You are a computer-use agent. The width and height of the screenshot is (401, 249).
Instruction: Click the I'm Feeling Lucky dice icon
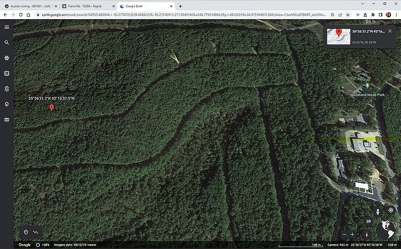7,73
